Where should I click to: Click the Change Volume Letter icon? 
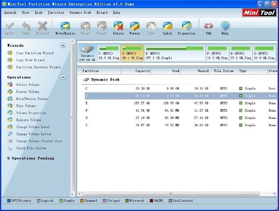tap(10, 134)
